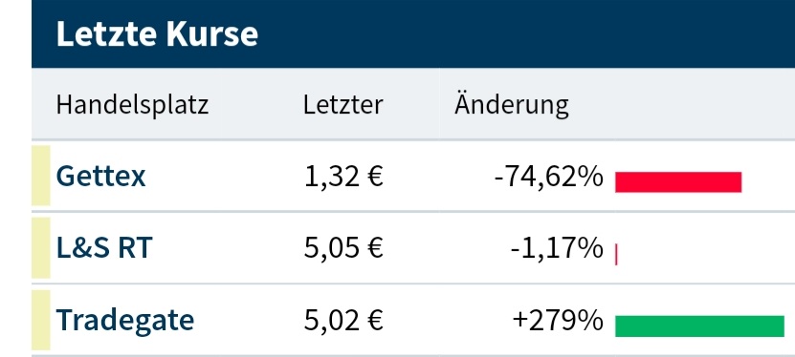This screenshot has height=357, width=795.
Task: Click the yellow marker beside Tradegate
Action: [x=41, y=320]
